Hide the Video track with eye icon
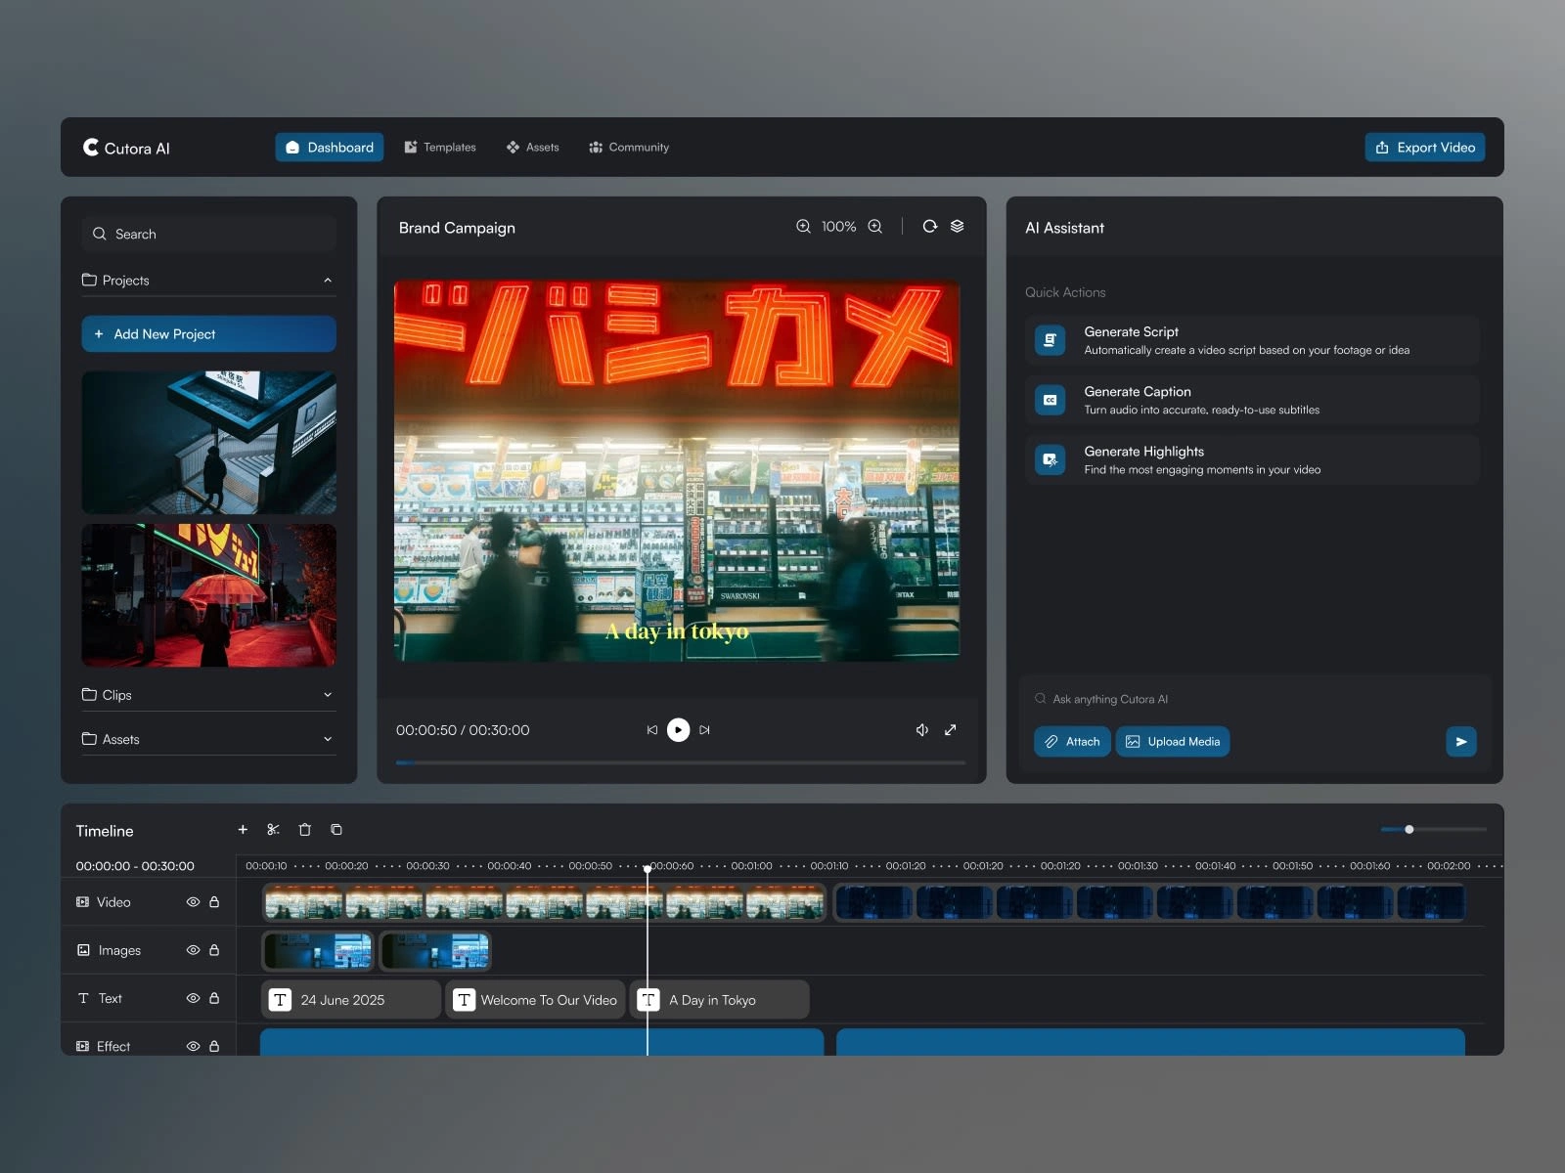 tap(193, 902)
